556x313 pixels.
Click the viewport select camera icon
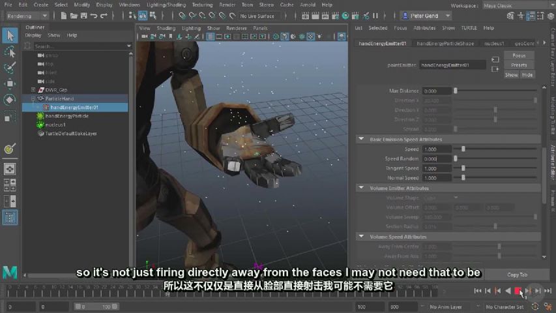coord(144,37)
